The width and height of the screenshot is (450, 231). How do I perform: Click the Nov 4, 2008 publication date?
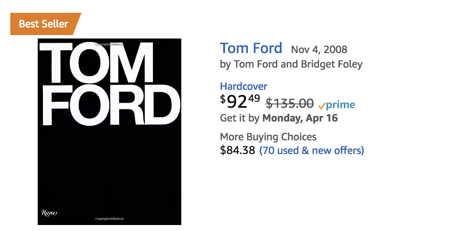319,50
